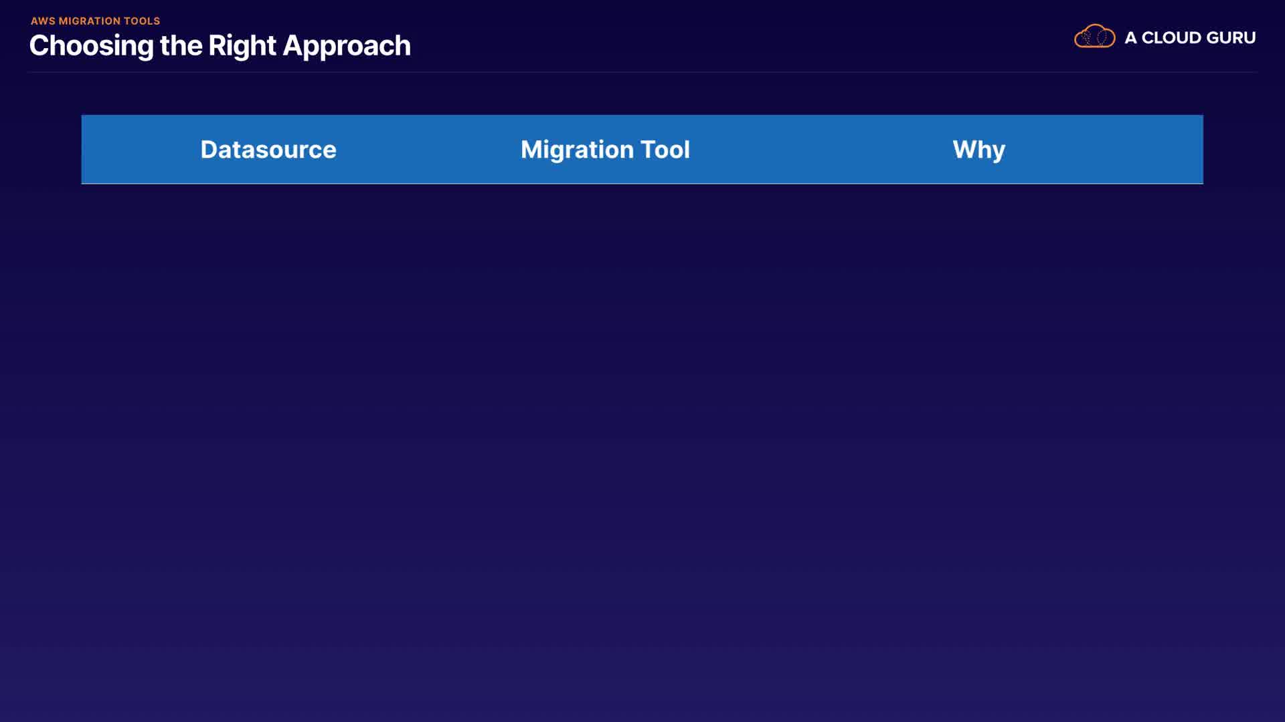Click the word Tool in table header
The height and width of the screenshot is (722, 1285).
point(665,149)
